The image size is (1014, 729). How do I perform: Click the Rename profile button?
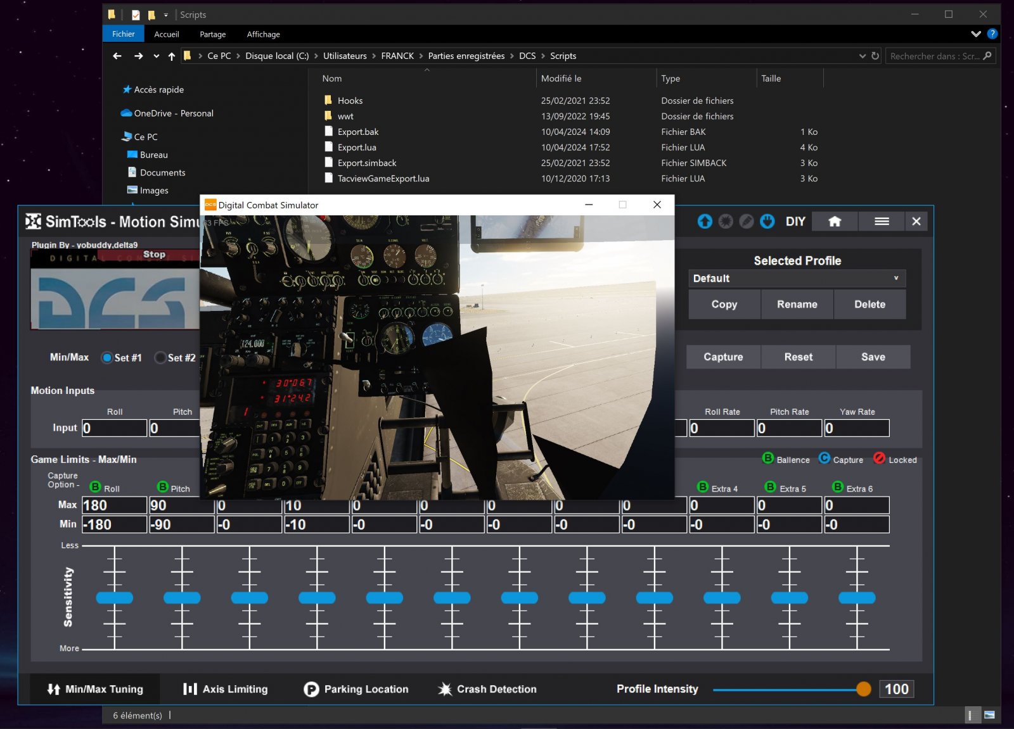point(797,305)
